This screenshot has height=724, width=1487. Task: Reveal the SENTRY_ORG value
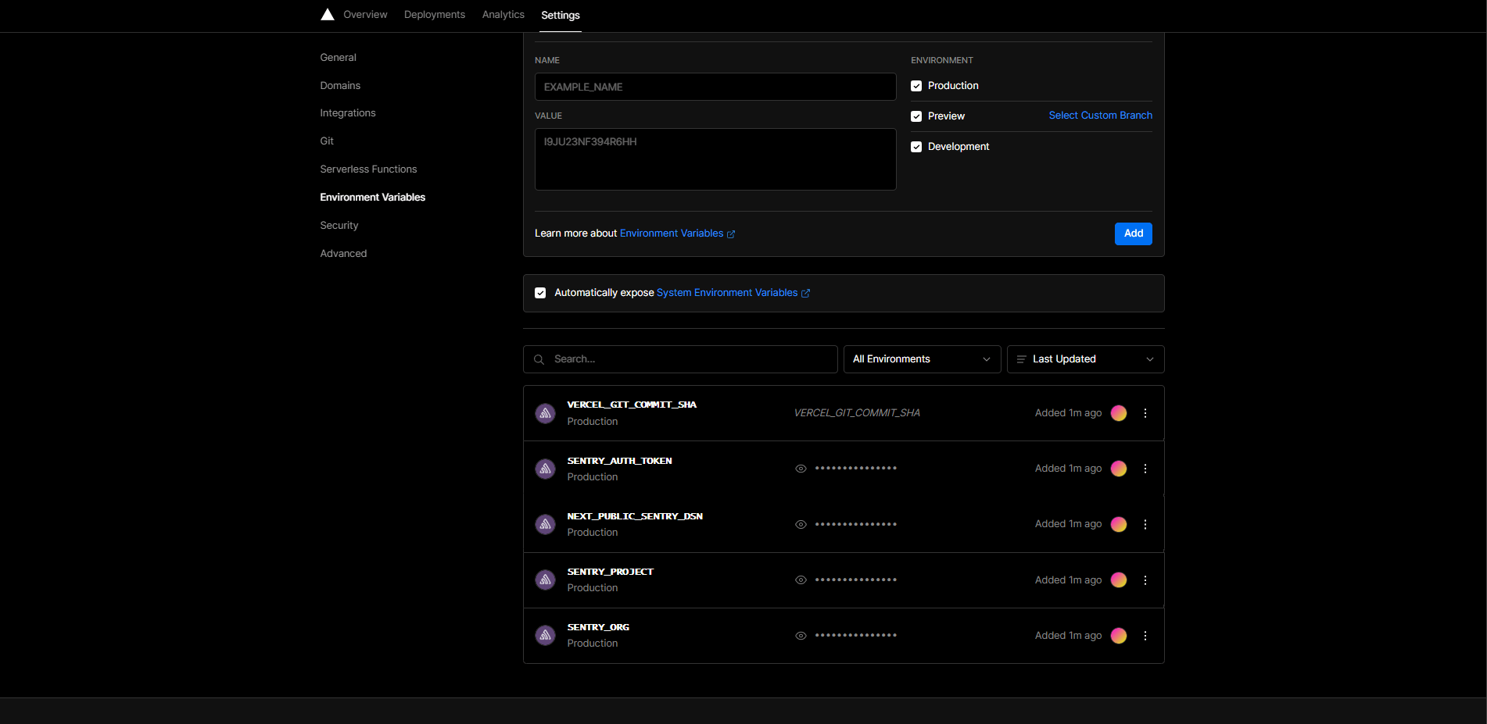(801, 636)
